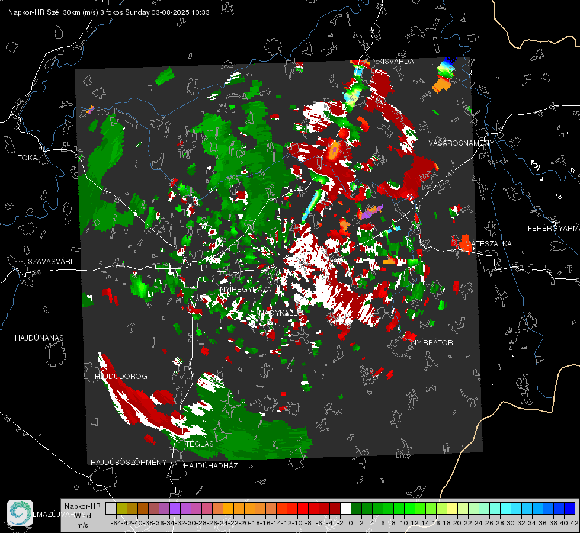Click the 'Napkor-HR' legend label
The height and width of the screenshot is (533, 580).
pyautogui.click(x=82, y=506)
